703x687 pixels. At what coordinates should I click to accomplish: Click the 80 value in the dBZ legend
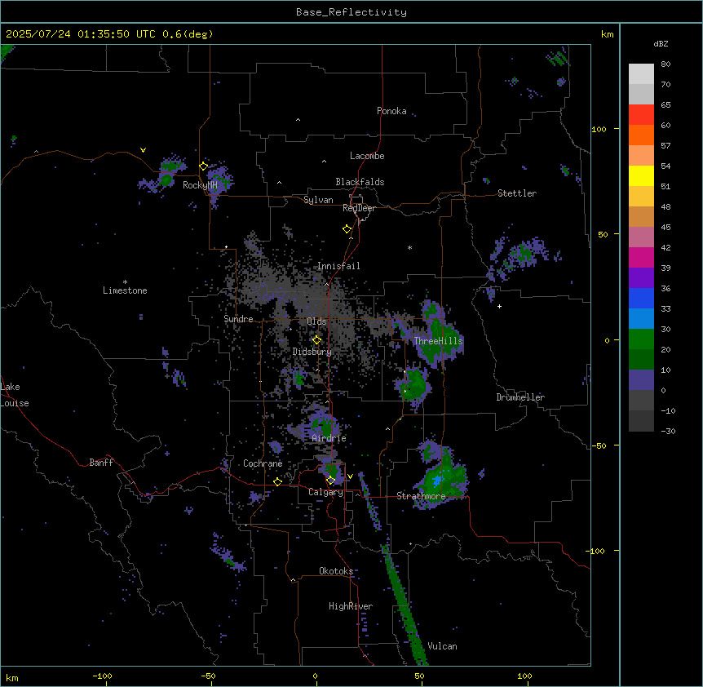[665, 64]
